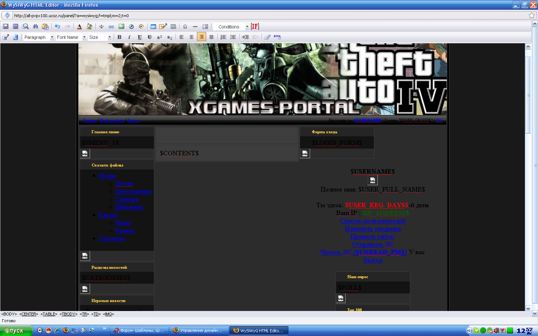Click the form insert icon
This screenshot has height=336, width=538.
click(173, 27)
